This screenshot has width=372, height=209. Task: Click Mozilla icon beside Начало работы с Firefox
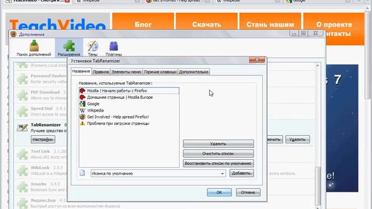click(x=83, y=91)
